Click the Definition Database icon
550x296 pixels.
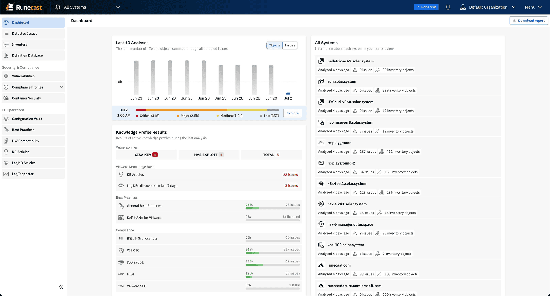point(6,56)
